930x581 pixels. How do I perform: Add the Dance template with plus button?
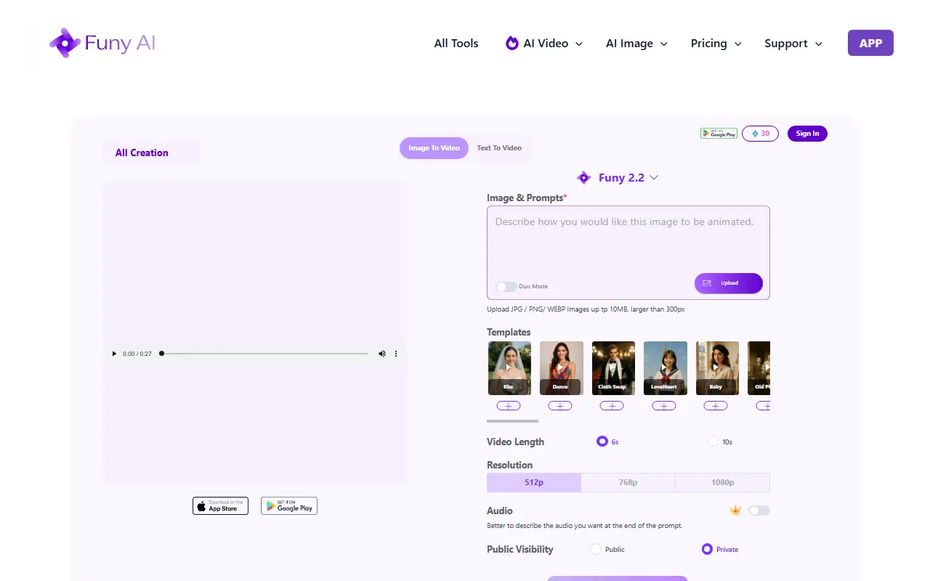click(x=560, y=406)
